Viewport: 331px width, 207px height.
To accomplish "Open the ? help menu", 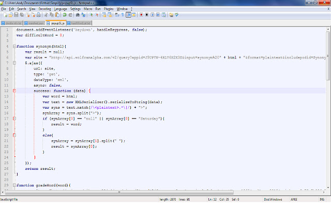I will coord(131,9).
